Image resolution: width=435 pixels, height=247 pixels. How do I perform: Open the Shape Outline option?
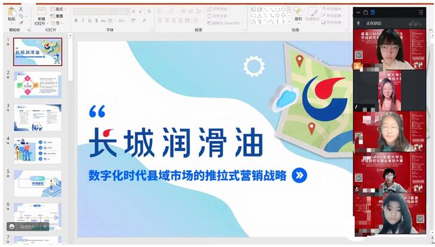click(x=332, y=16)
